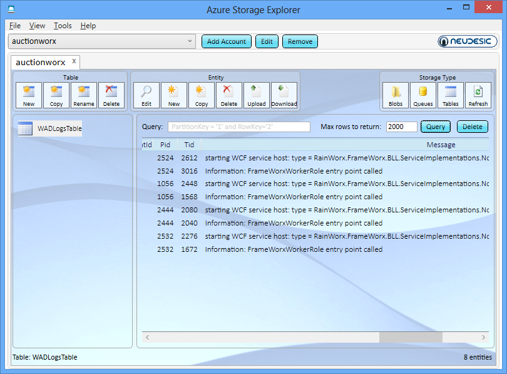Viewport: 507px width, 374px height.
Task: Click the Delete button beside Query
Action: click(x=473, y=127)
